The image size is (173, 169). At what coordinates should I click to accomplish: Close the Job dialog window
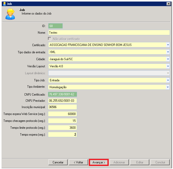pyautogui.click(x=168, y=4)
